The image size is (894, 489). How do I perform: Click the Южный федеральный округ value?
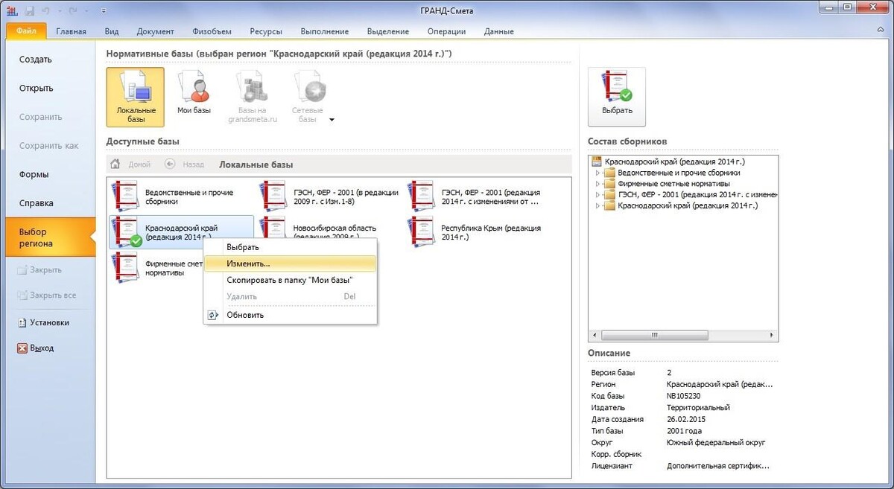(x=716, y=443)
